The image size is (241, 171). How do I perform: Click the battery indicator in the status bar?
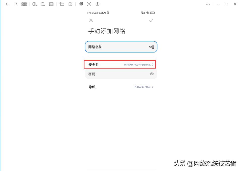153,12
